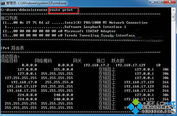Select the Intel PRO/1000 MT Network Connection line
177x116 pixels.
[75, 23]
